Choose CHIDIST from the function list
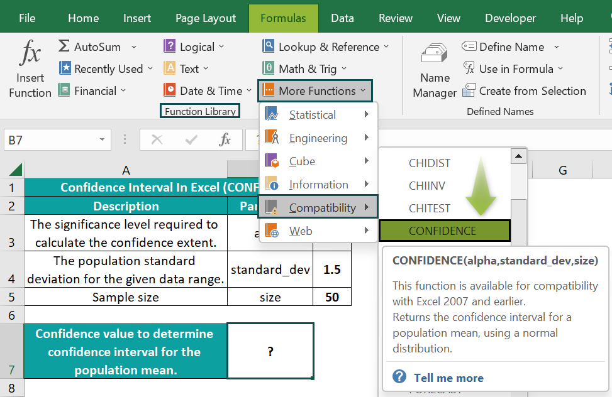 (x=444, y=163)
